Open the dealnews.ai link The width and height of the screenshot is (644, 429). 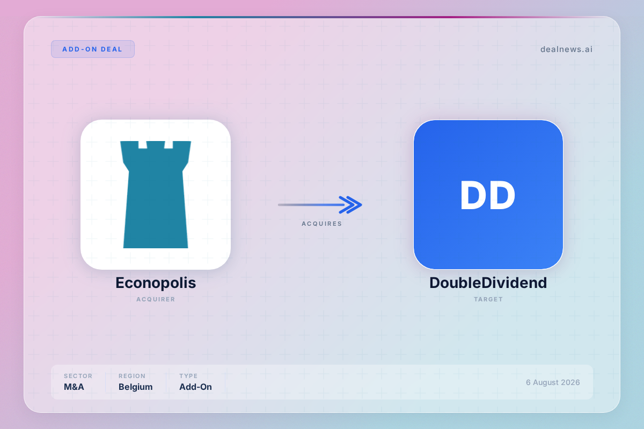tap(566, 49)
